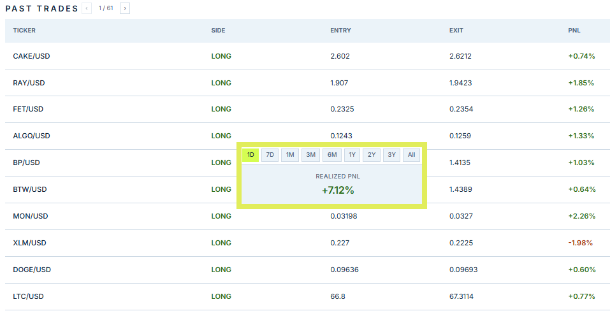Click DOGE/USD entry price 0.09636
This screenshot has width=610, height=311.
click(345, 270)
